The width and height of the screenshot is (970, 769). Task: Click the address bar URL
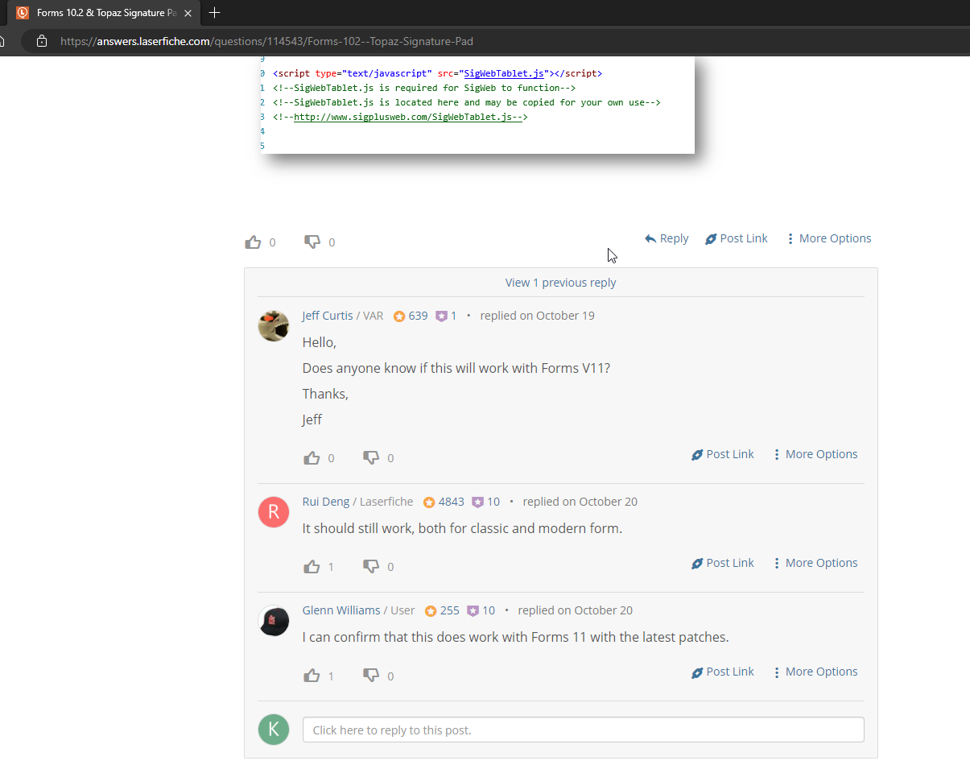point(273,41)
